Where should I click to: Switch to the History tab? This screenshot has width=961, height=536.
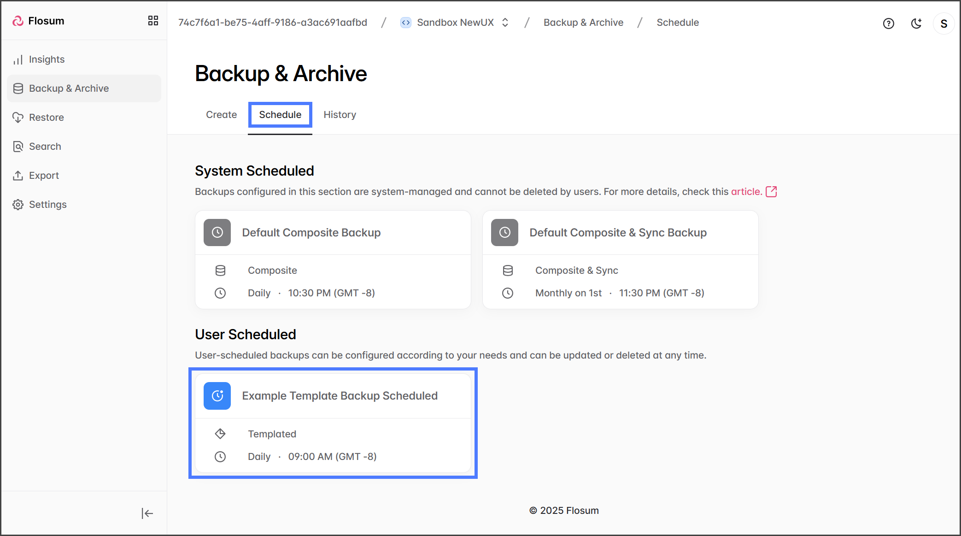(340, 115)
